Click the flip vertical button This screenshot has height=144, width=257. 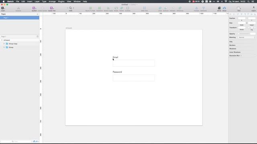click(x=254, y=28)
